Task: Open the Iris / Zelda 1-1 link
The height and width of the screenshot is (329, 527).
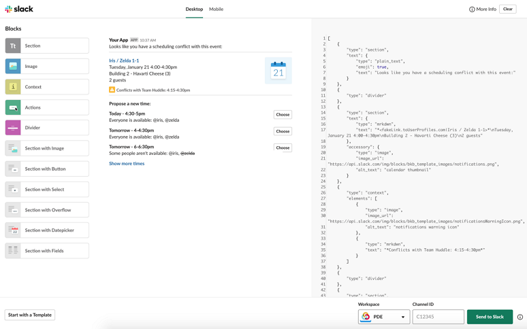Action: coord(124,60)
